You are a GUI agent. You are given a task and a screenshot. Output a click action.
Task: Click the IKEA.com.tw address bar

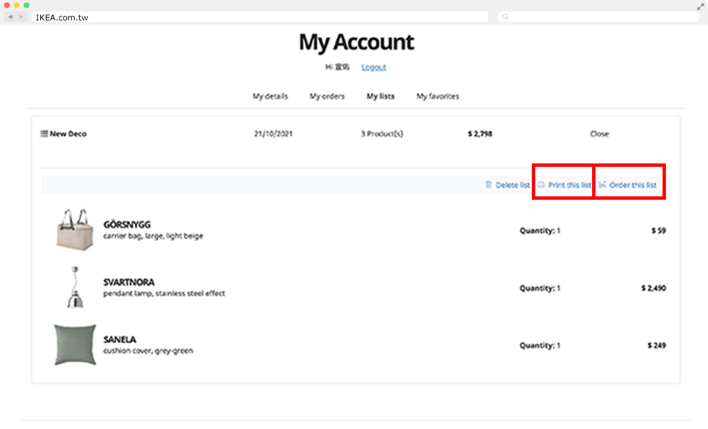click(x=259, y=17)
